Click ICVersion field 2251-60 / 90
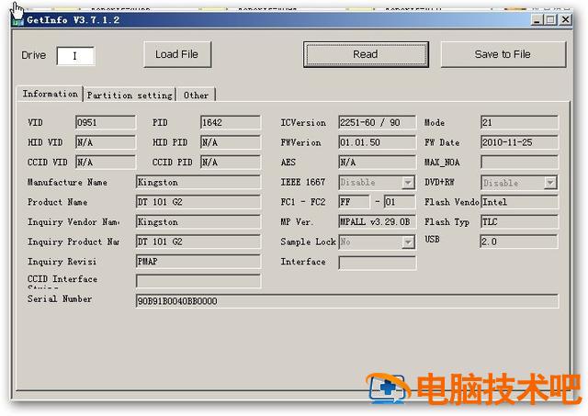The width and height of the screenshot is (588, 416). click(x=377, y=122)
